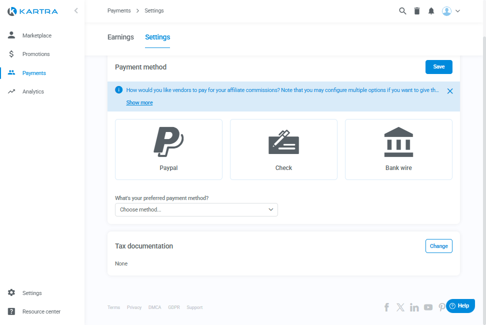
Task: Visit the Pinterest social icon
Action: click(441, 307)
